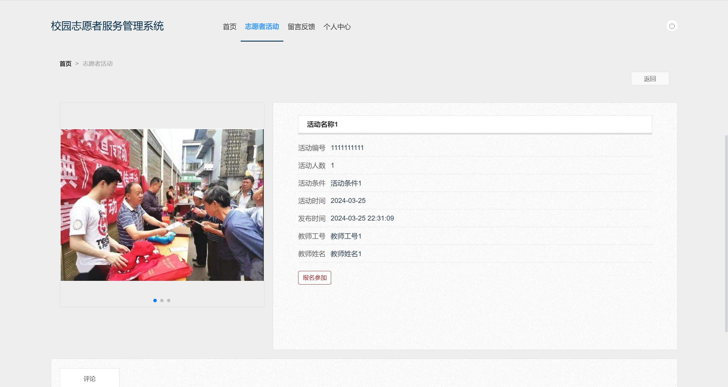Open 个人中心 menu item
Image resolution: width=728 pixels, height=387 pixels.
[337, 27]
